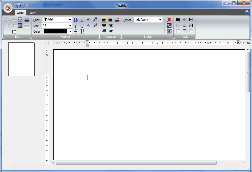Apply Strikethrough formatting

coord(76,31)
